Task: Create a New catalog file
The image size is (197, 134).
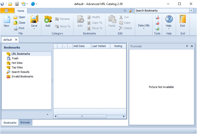Action: point(7,21)
